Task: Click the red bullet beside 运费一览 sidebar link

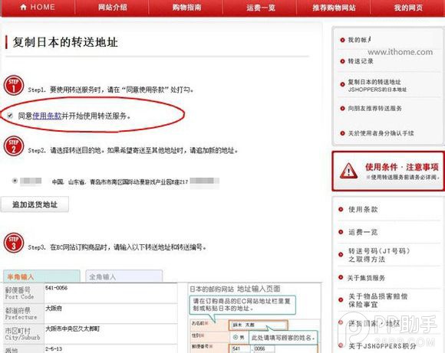Action: 341,232
